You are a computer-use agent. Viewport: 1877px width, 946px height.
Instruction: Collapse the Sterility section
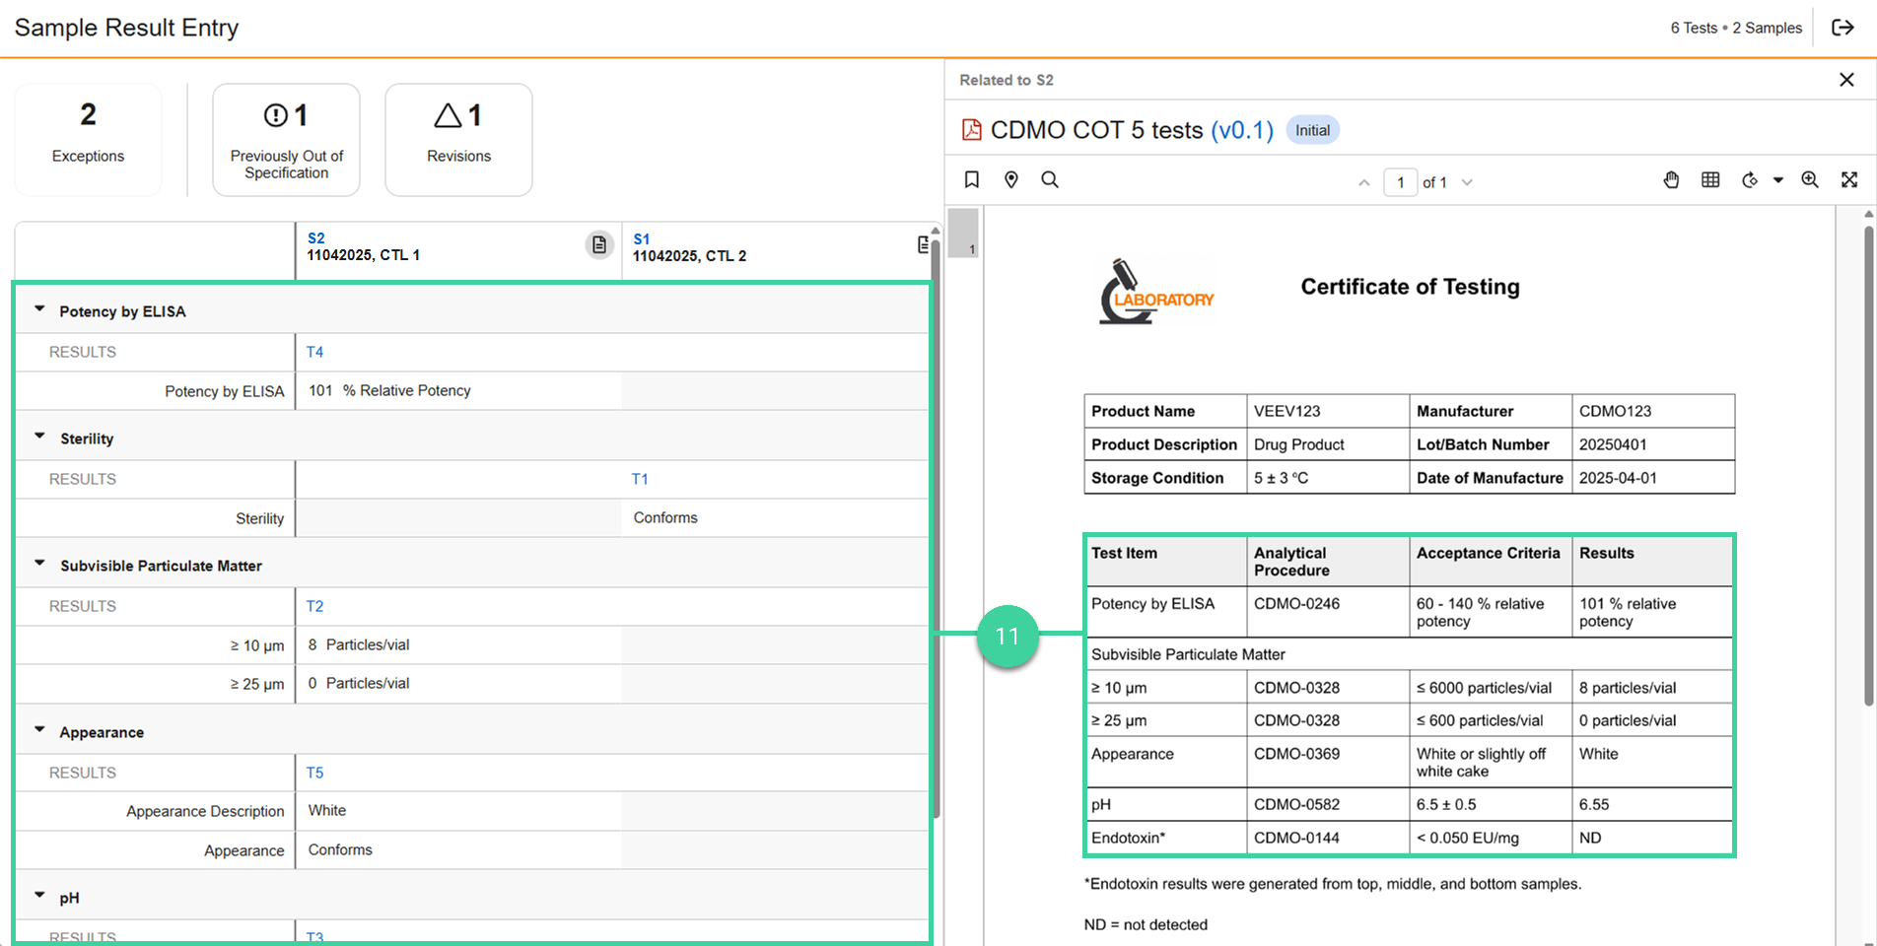[x=40, y=437]
